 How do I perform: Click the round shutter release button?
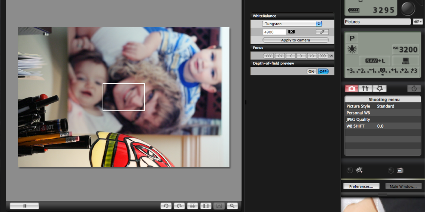click(408, 9)
